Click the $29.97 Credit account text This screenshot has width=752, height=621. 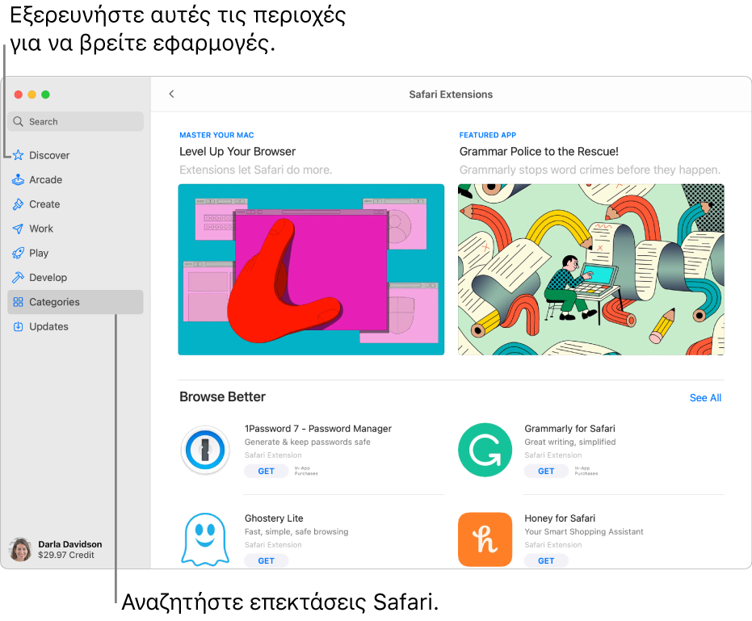coord(66,555)
